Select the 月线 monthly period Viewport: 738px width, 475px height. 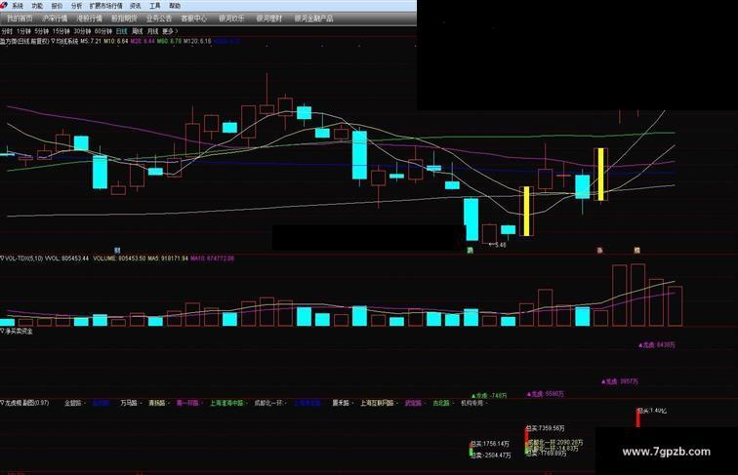152,31
